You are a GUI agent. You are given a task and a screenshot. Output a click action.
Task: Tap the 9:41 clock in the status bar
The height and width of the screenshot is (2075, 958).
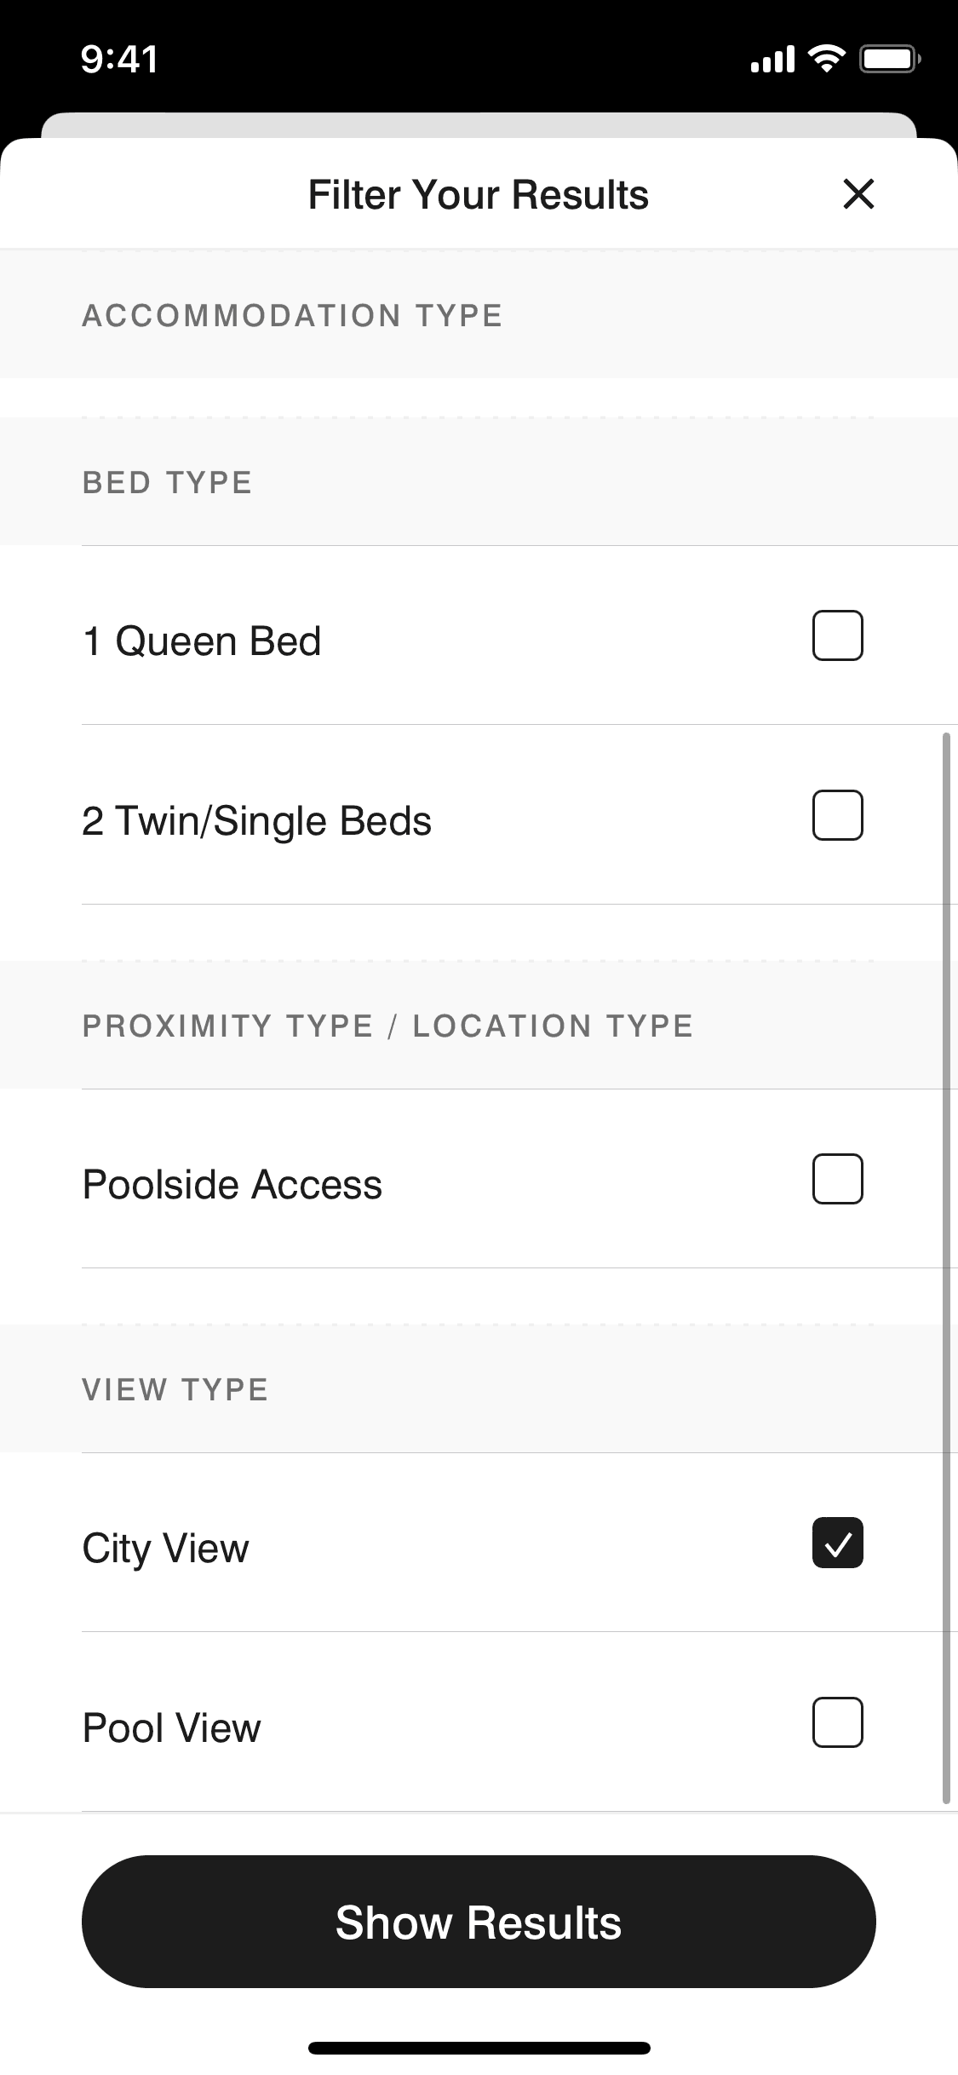(x=119, y=60)
